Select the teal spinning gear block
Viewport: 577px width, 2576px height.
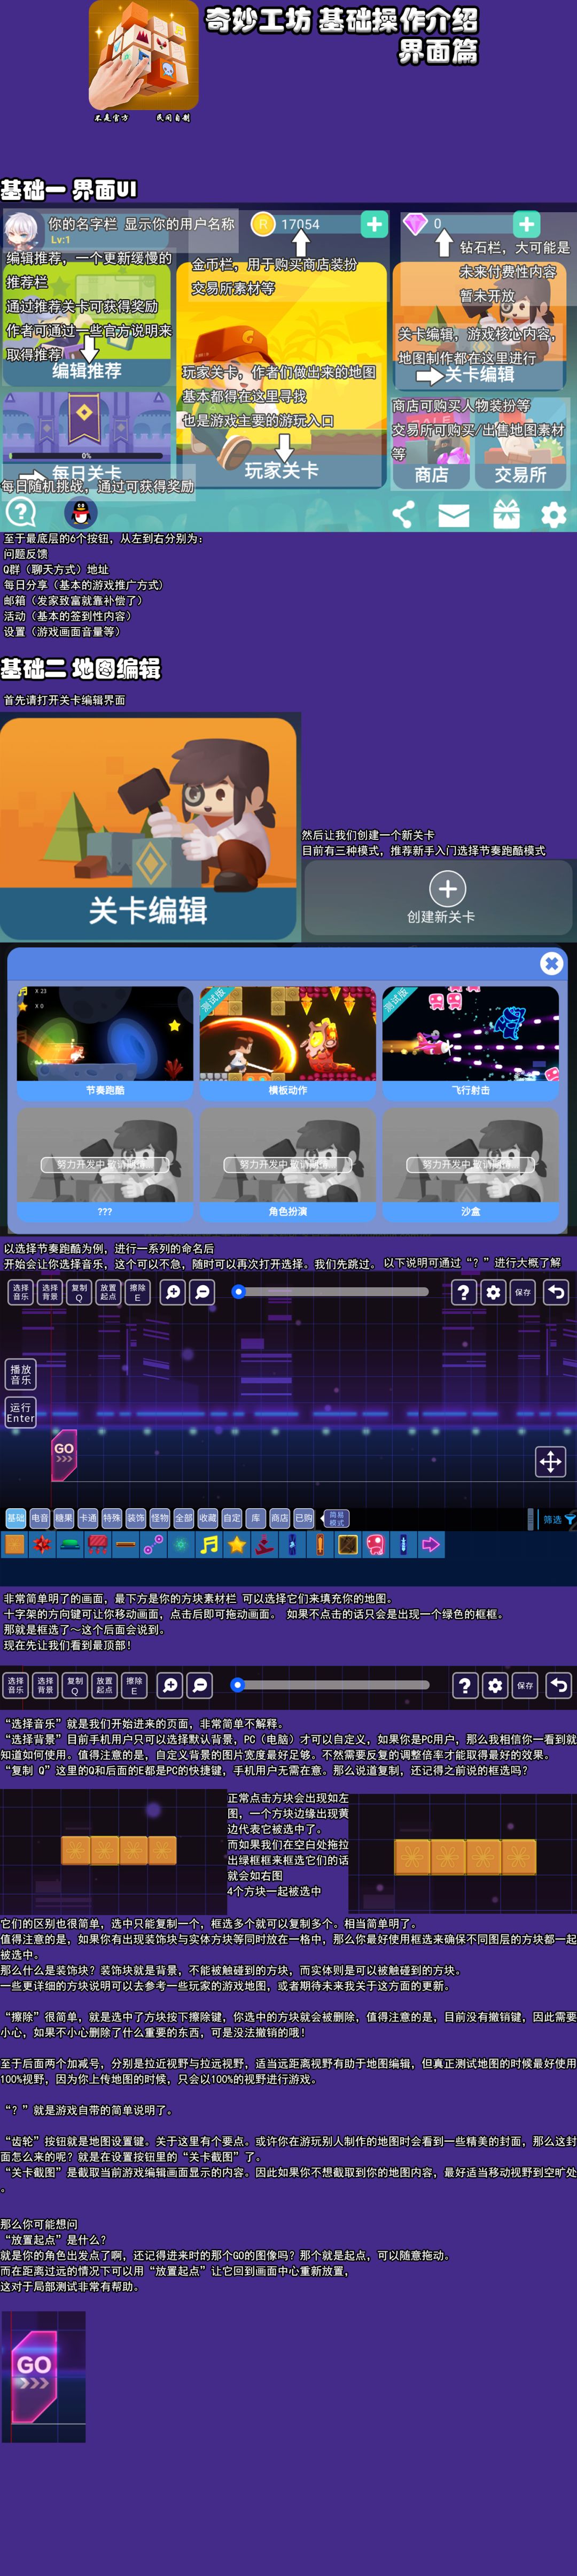(181, 1544)
